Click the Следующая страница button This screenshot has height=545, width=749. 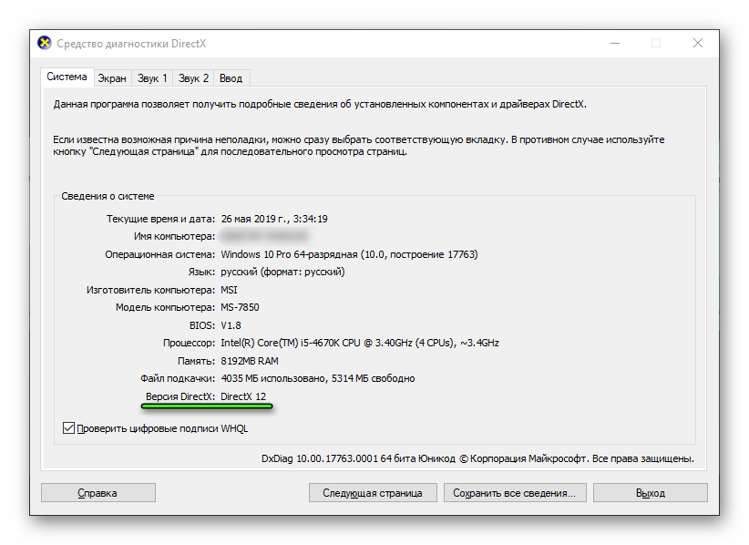pyautogui.click(x=372, y=493)
